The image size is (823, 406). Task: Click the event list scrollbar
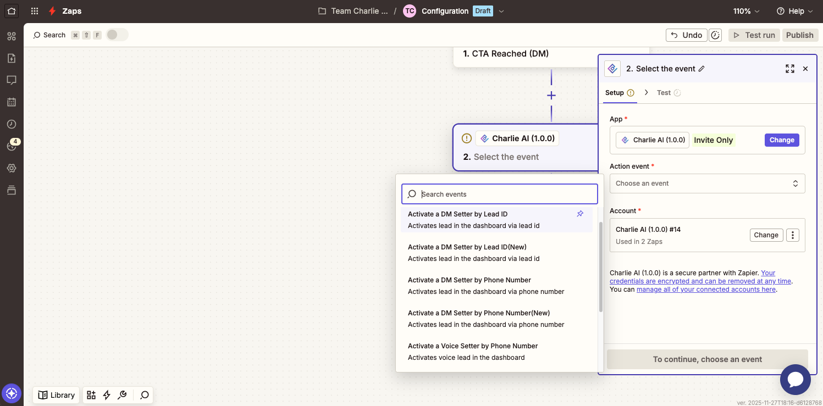pos(601,267)
